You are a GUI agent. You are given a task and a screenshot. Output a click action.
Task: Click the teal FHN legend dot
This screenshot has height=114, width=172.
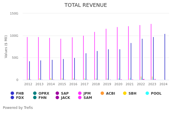[35, 98]
